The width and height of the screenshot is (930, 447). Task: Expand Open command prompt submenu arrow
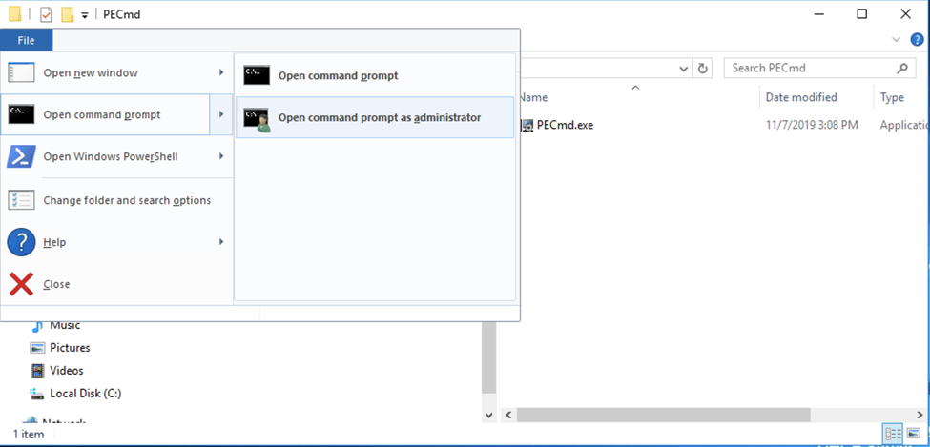click(x=221, y=114)
